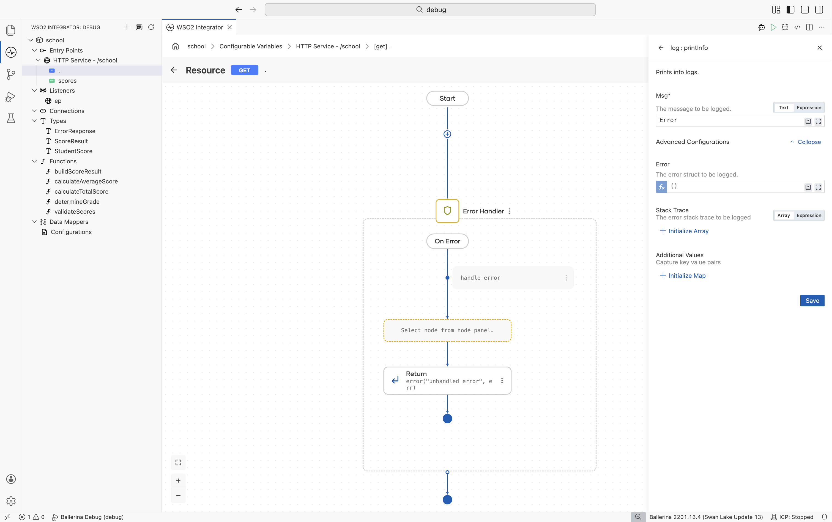Click the debug search bar at top
The height and width of the screenshot is (522, 832).
[x=430, y=10]
